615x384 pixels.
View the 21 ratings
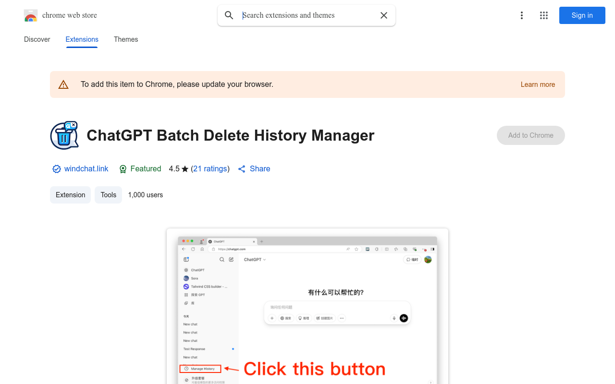coord(210,168)
